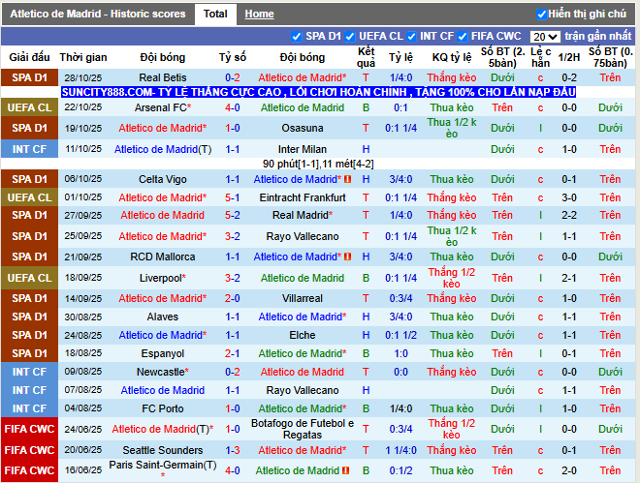Click red card icon in Paris Saint-Germain row
The height and width of the screenshot is (483, 640).
tap(346, 470)
